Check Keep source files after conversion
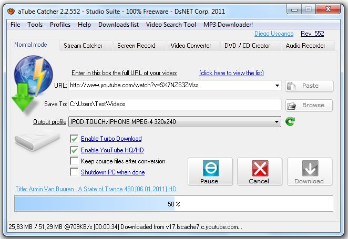 point(74,161)
